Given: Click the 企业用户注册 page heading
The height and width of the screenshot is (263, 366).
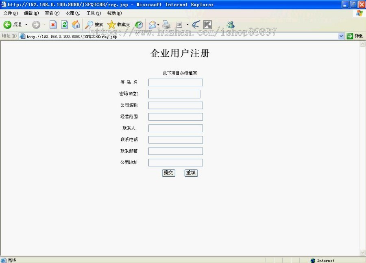Looking at the screenshot, I should click(x=180, y=53).
